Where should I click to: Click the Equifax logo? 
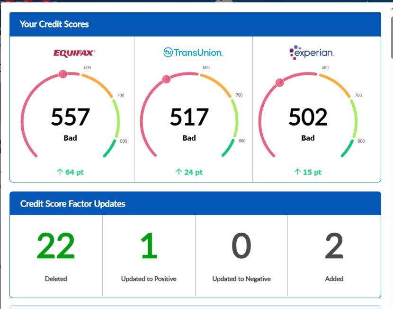[x=74, y=53]
